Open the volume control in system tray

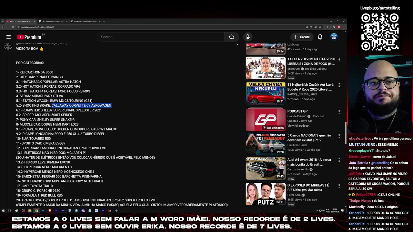click(324, 211)
